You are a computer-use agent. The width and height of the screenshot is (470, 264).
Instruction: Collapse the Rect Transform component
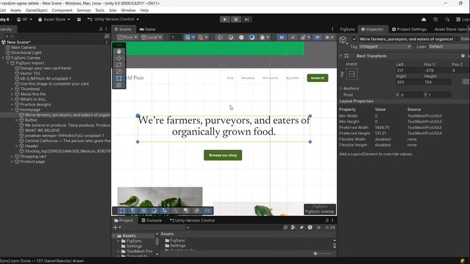[341, 56]
